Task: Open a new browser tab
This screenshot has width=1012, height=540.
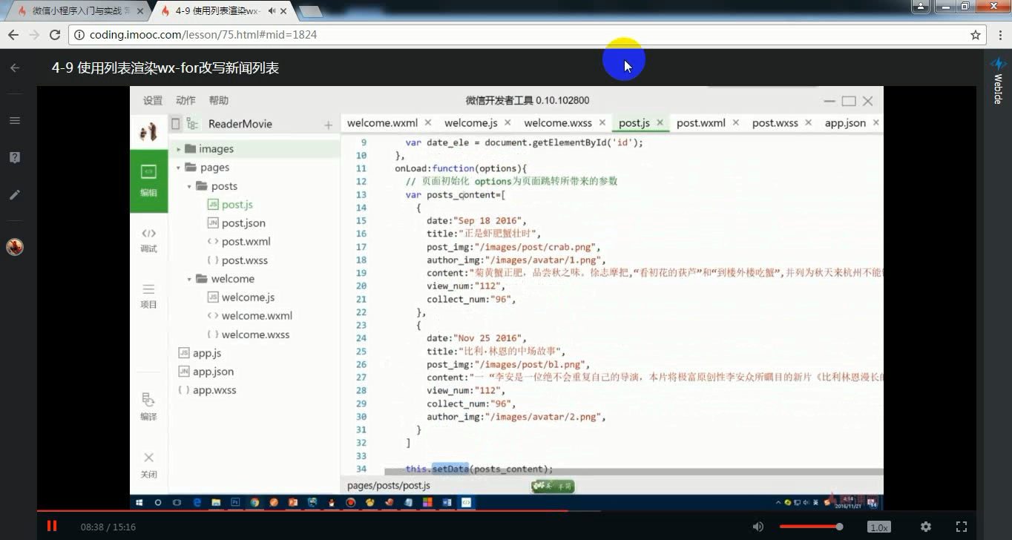Action: point(310,11)
